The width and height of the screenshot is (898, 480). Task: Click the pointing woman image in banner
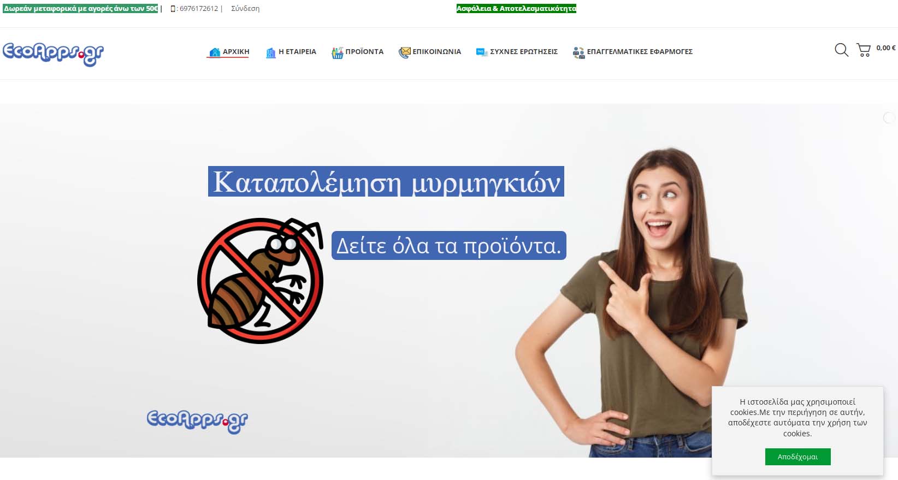tap(631, 303)
